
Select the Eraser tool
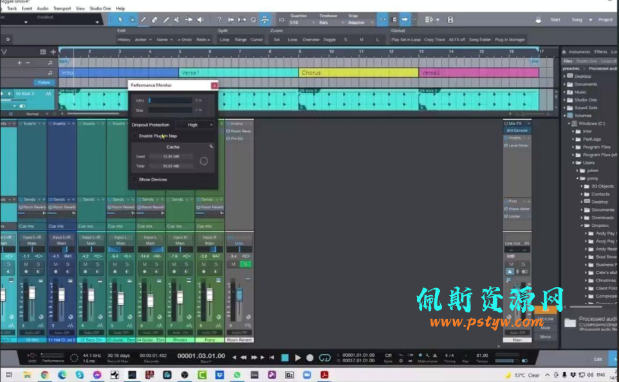(154, 19)
